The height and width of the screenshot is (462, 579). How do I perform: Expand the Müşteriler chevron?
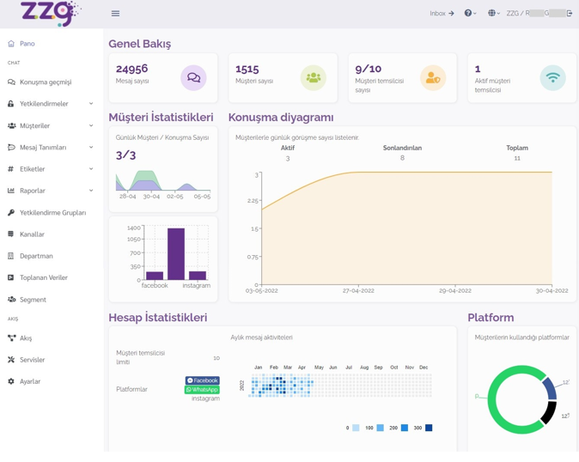tap(91, 125)
